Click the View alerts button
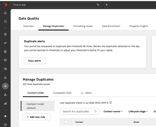The image size is (156, 127). (35, 61)
